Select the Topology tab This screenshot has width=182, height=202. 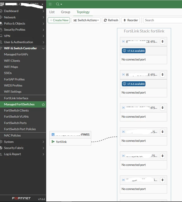pyautogui.click(x=83, y=12)
